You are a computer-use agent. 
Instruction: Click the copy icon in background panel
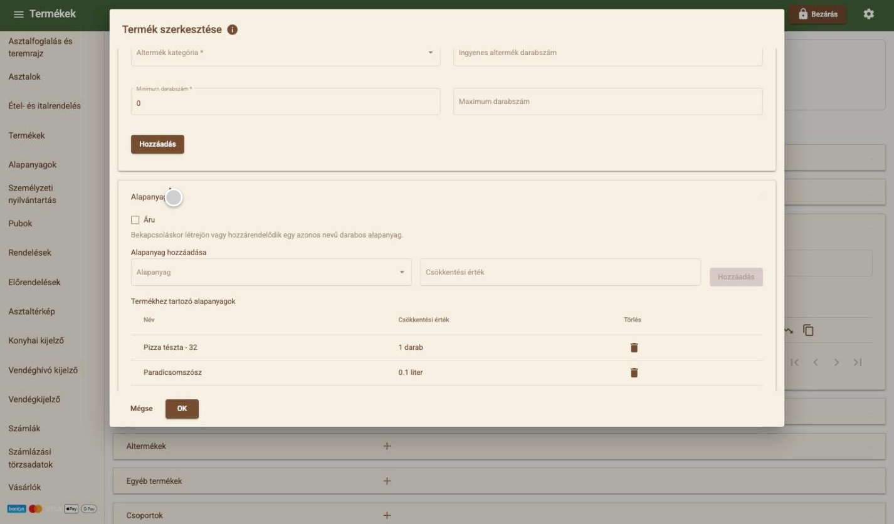tap(809, 330)
